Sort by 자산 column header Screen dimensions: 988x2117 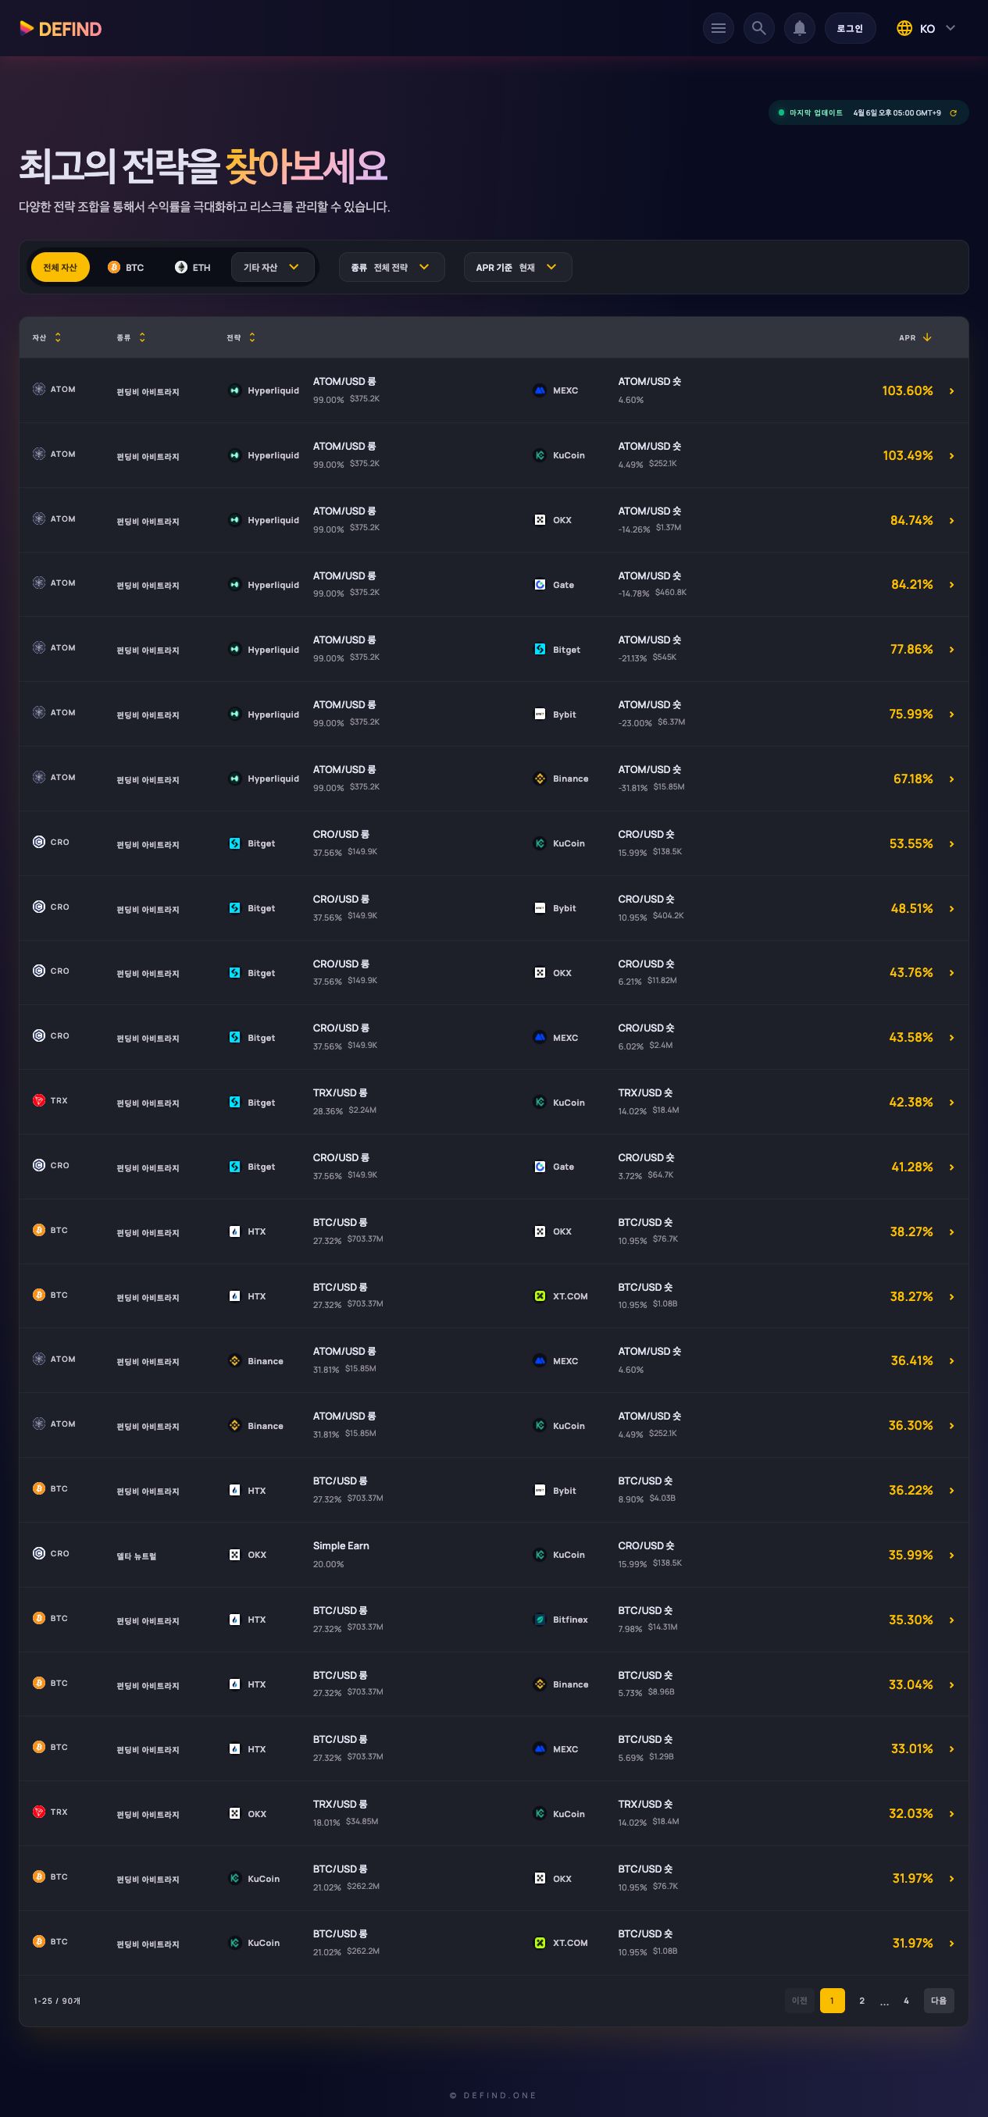[x=47, y=338]
